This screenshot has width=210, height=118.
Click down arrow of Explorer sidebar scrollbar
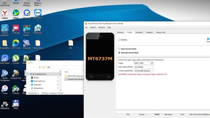(60, 90)
